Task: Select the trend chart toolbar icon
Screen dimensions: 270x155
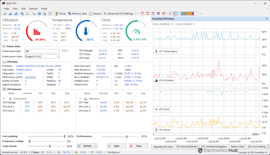Action: [170, 13]
